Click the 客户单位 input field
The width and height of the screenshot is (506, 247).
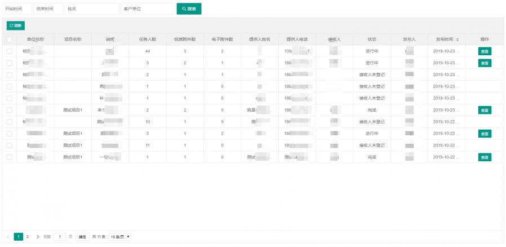[148, 9]
